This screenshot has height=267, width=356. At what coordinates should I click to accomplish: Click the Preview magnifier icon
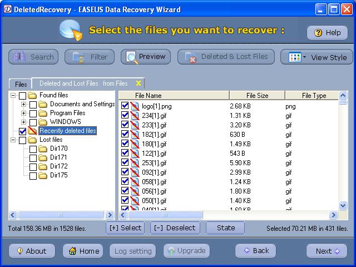pos(132,57)
